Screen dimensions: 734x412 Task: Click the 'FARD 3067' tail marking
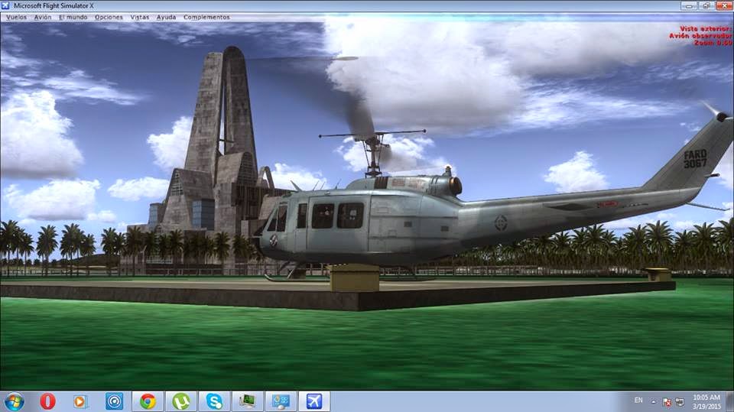(695, 159)
